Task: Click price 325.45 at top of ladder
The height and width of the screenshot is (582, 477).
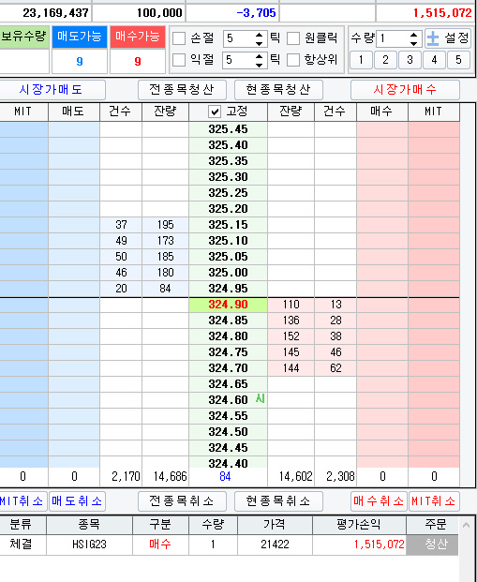Action: point(228,129)
